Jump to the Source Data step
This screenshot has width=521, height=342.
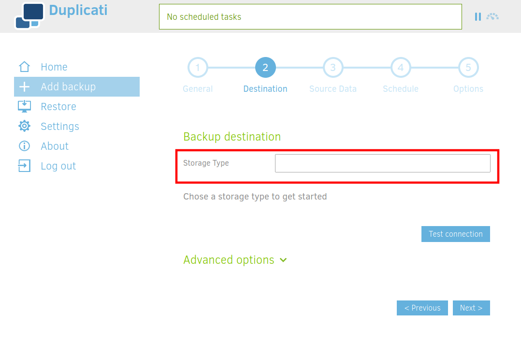pos(333,67)
